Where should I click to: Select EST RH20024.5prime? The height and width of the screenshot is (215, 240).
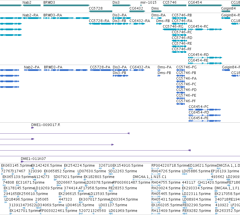[x=166, y=188]
